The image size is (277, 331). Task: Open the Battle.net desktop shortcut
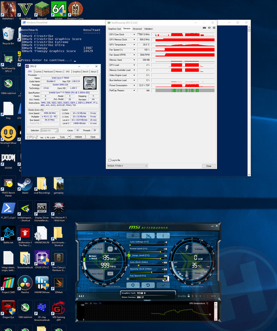tap(8, 235)
